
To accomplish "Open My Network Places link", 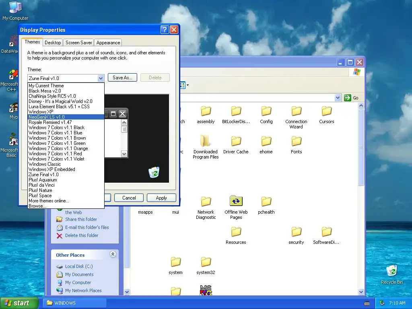I will (x=83, y=290).
